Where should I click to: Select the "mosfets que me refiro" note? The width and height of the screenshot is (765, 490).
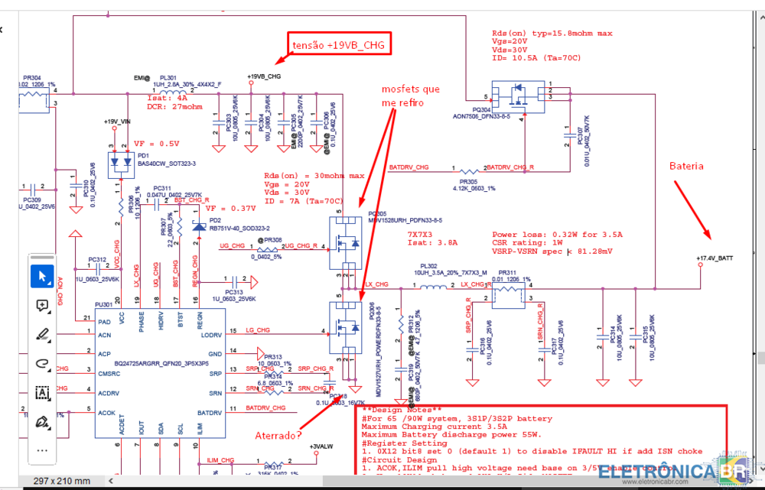[411, 96]
